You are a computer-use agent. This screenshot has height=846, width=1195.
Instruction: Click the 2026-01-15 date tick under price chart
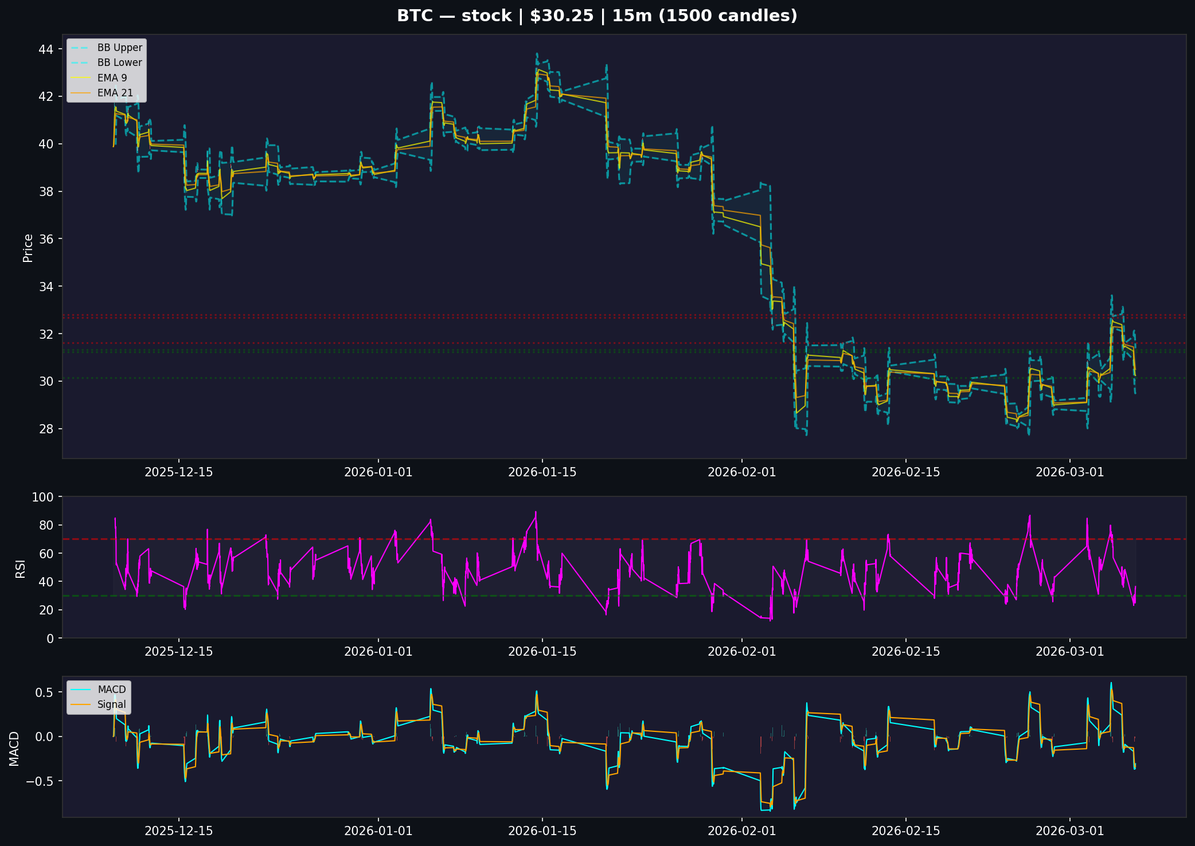542,472
